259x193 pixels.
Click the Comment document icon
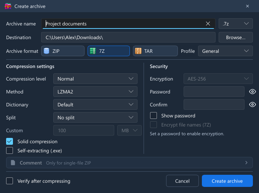[x=13, y=163]
